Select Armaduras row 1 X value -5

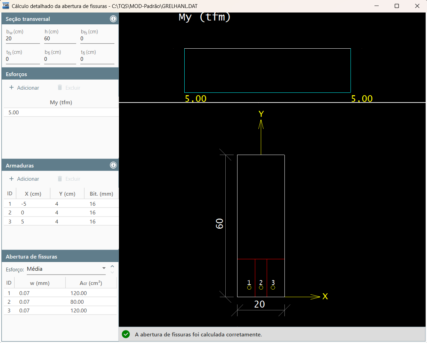tap(24, 204)
